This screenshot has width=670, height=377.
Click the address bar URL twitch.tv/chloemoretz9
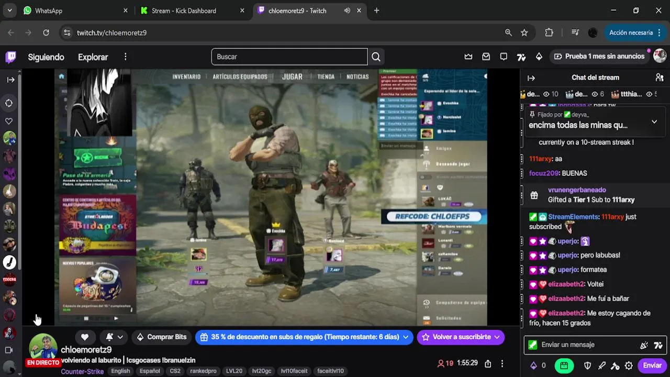(111, 32)
